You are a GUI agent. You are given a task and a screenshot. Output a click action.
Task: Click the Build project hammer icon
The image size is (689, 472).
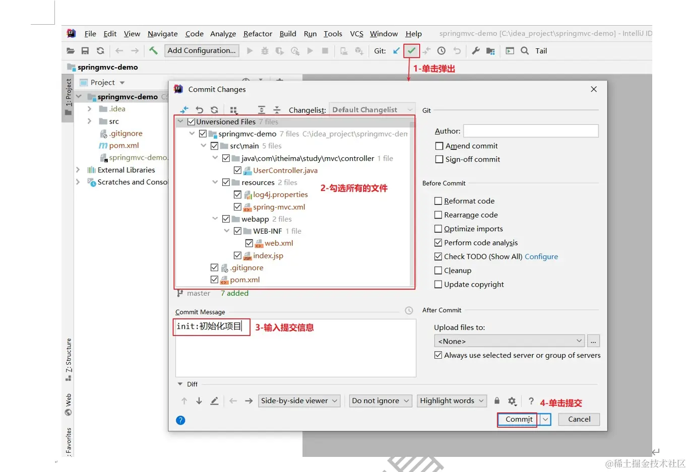[x=153, y=50]
